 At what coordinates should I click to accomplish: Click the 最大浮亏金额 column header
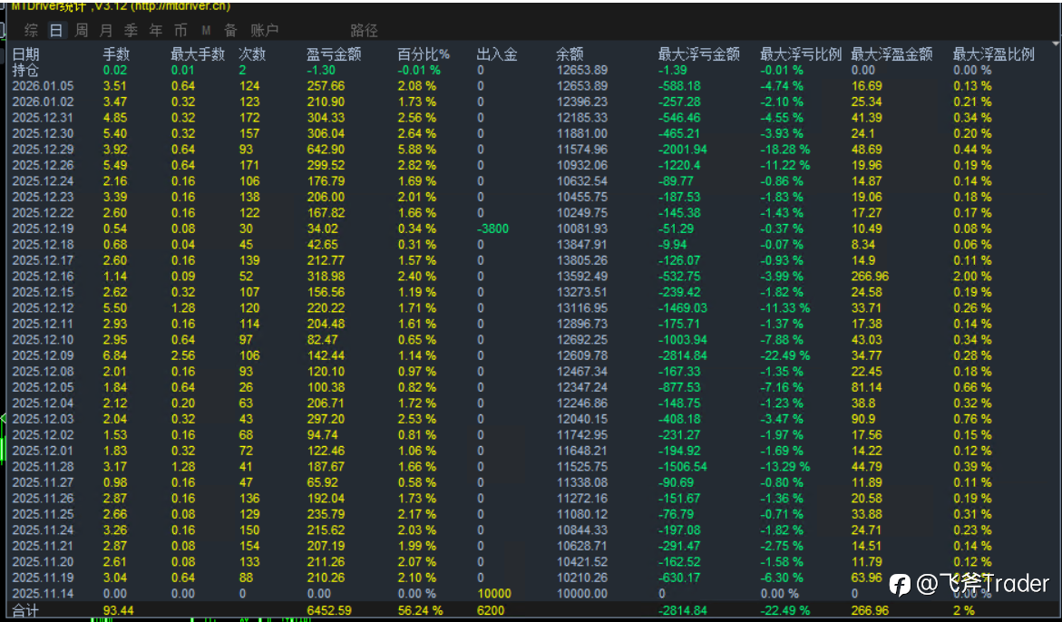pos(699,54)
